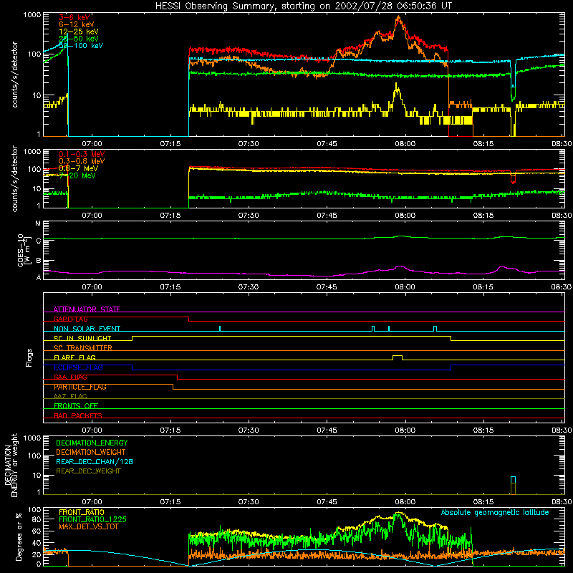Viewport: 573px width, 573px height.
Task: Click the SAA_FLAG label
Action: (x=70, y=377)
